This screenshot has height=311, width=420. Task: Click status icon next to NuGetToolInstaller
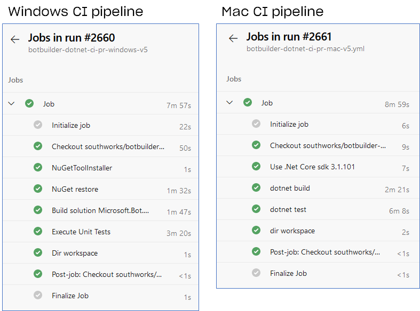pos(38,168)
